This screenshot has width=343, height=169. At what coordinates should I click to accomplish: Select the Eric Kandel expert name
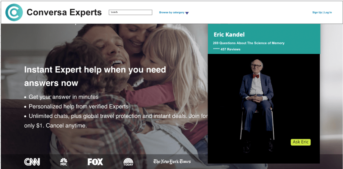point(229,35)
